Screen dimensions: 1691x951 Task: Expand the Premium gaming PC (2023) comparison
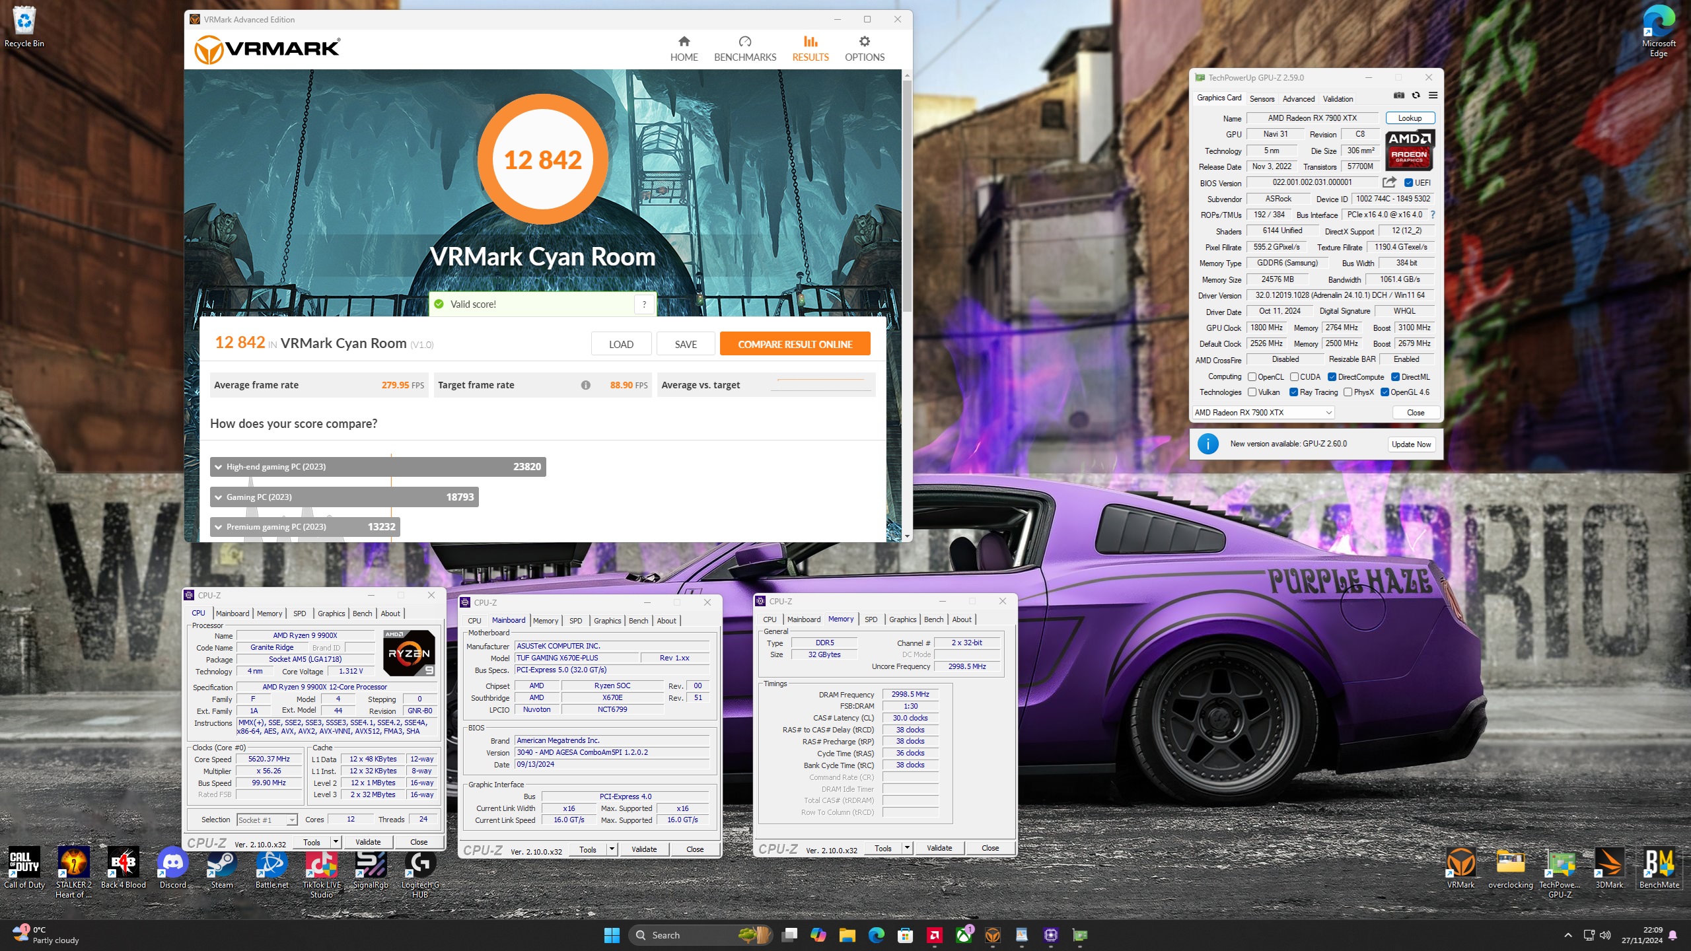coord(305,527)
